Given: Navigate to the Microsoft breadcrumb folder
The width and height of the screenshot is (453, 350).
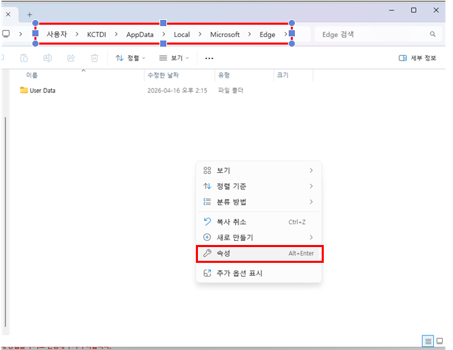Looking at the screenshot, I should click(x=225, y=34).
